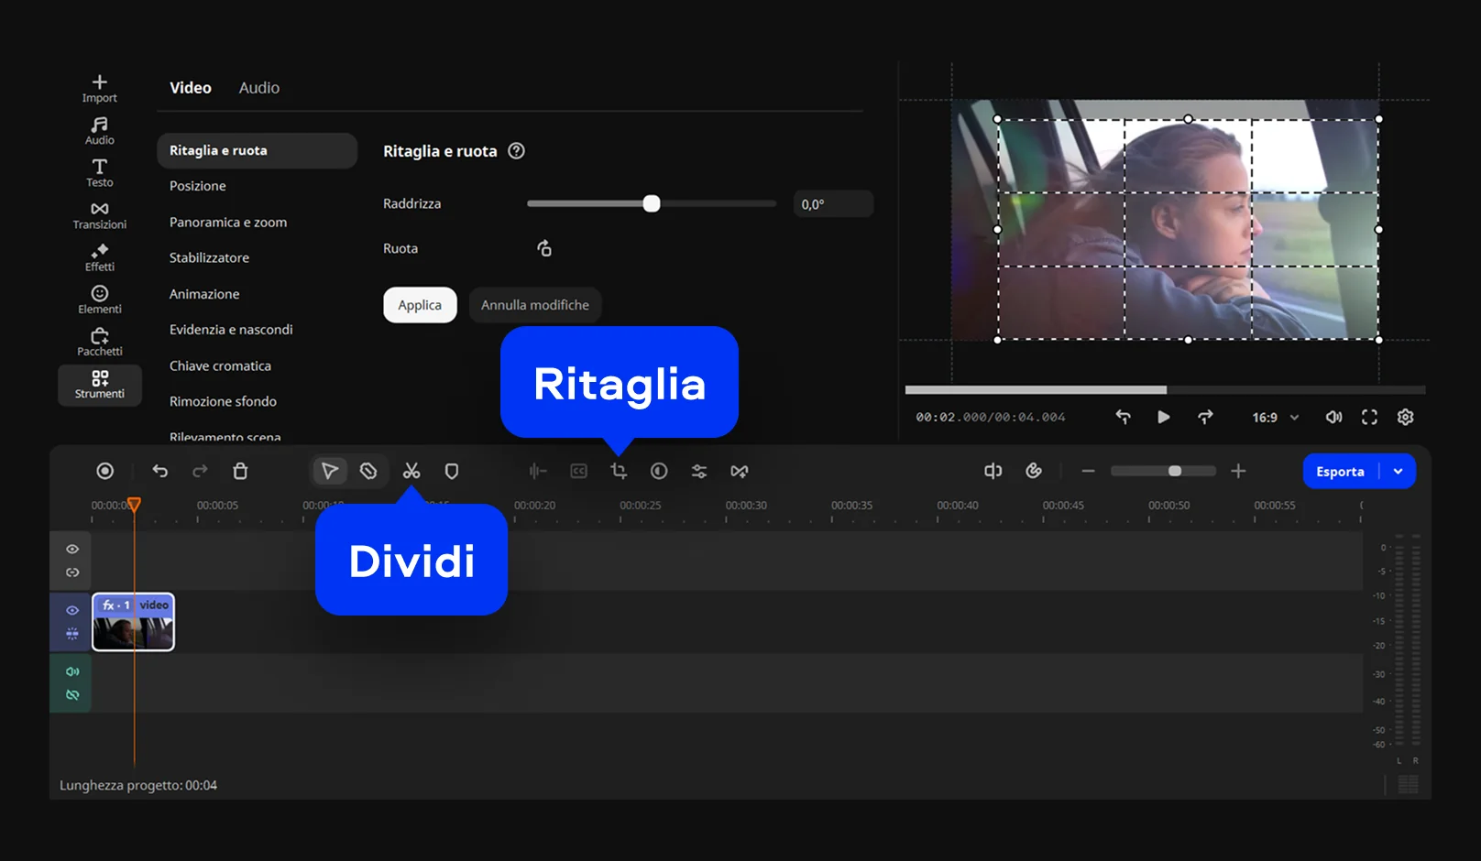
Task: Hide the video track with eye icon
Action: coord(72,610)
